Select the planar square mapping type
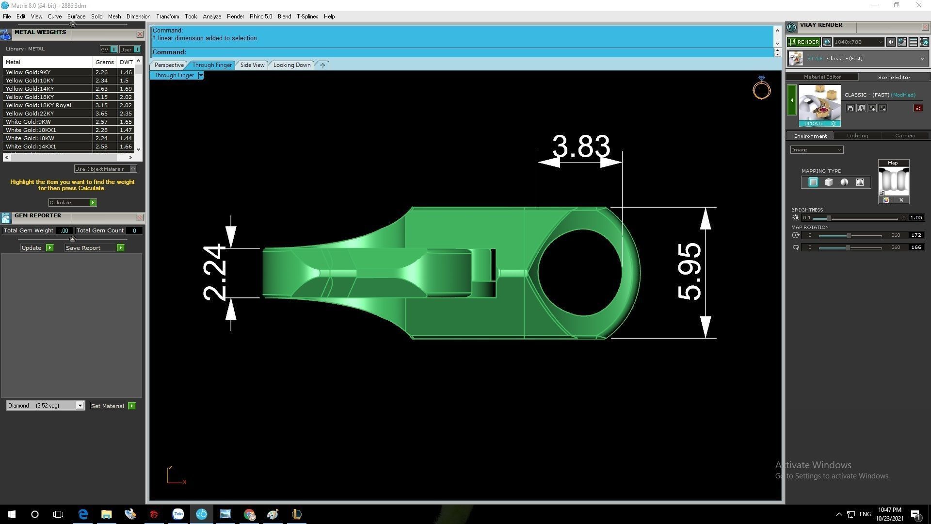Image resolution: width=931 pixels, height=524 pixels. (x=813, y=182)
